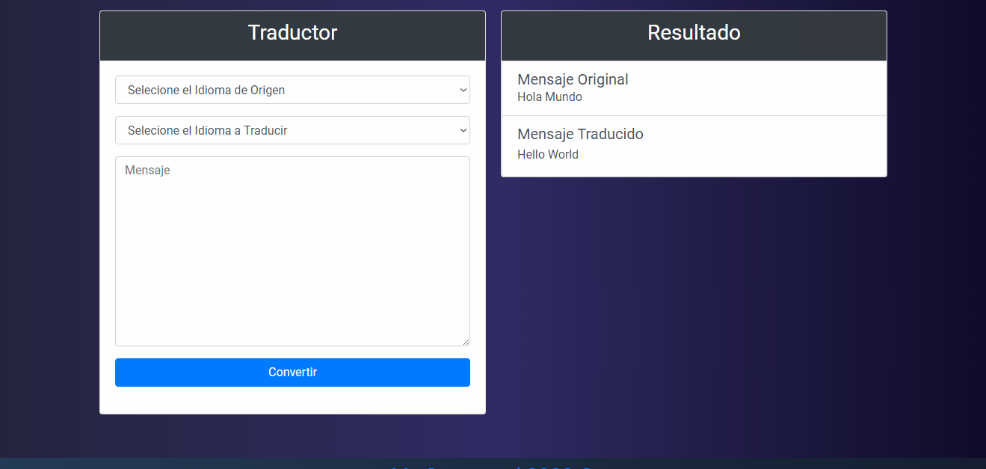Click the Hola Mundo original text

pos(549,97)
